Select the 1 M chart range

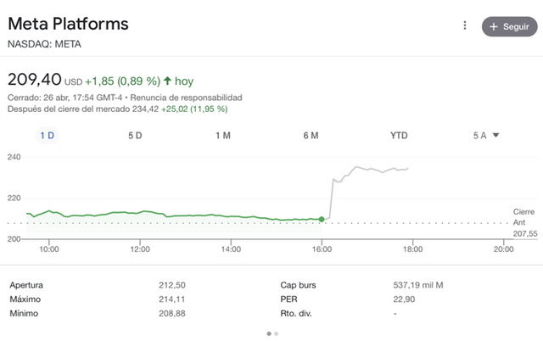click(x=223, y=136)
